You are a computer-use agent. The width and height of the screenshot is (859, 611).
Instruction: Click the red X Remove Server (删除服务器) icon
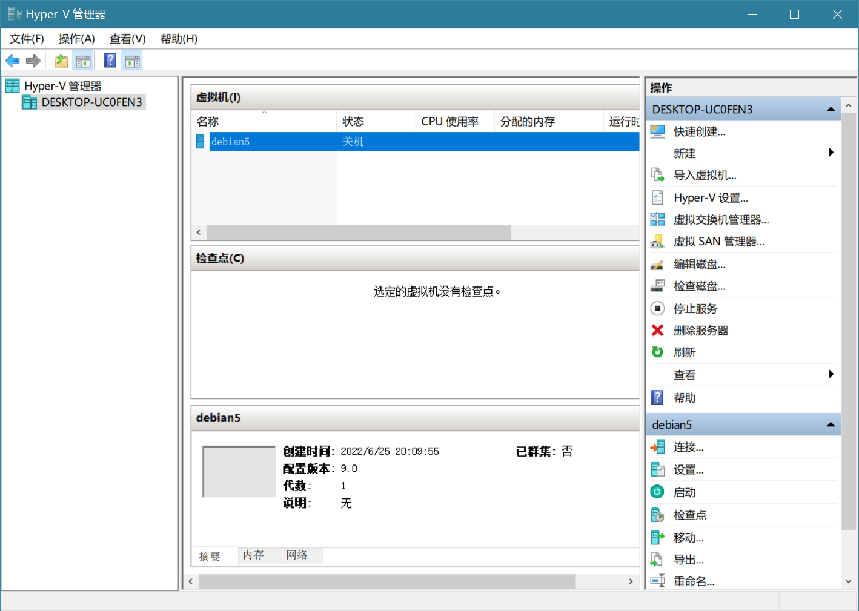point(657,330)
